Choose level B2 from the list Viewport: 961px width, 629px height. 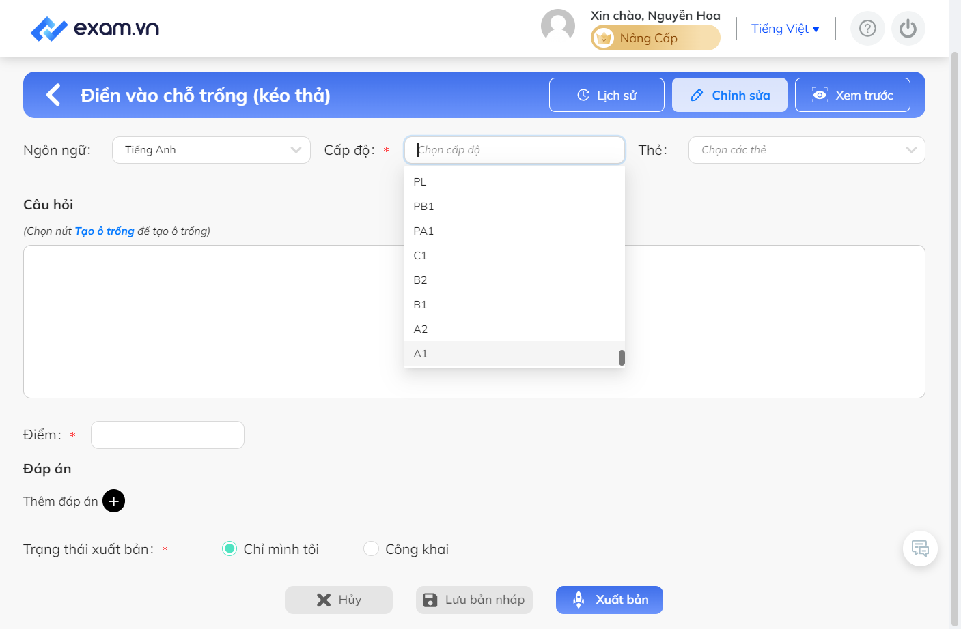514,280
